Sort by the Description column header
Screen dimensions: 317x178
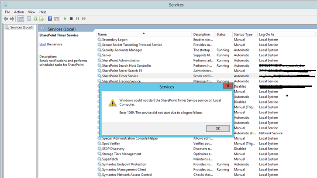click(203, 34)
